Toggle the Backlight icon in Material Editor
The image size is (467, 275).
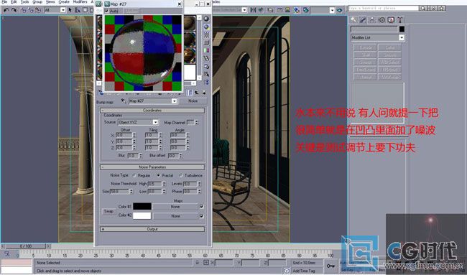(206, 27)
